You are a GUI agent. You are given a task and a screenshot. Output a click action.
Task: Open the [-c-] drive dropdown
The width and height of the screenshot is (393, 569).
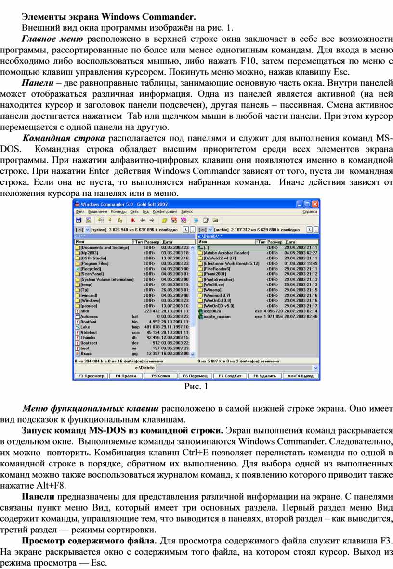[88, 230]
